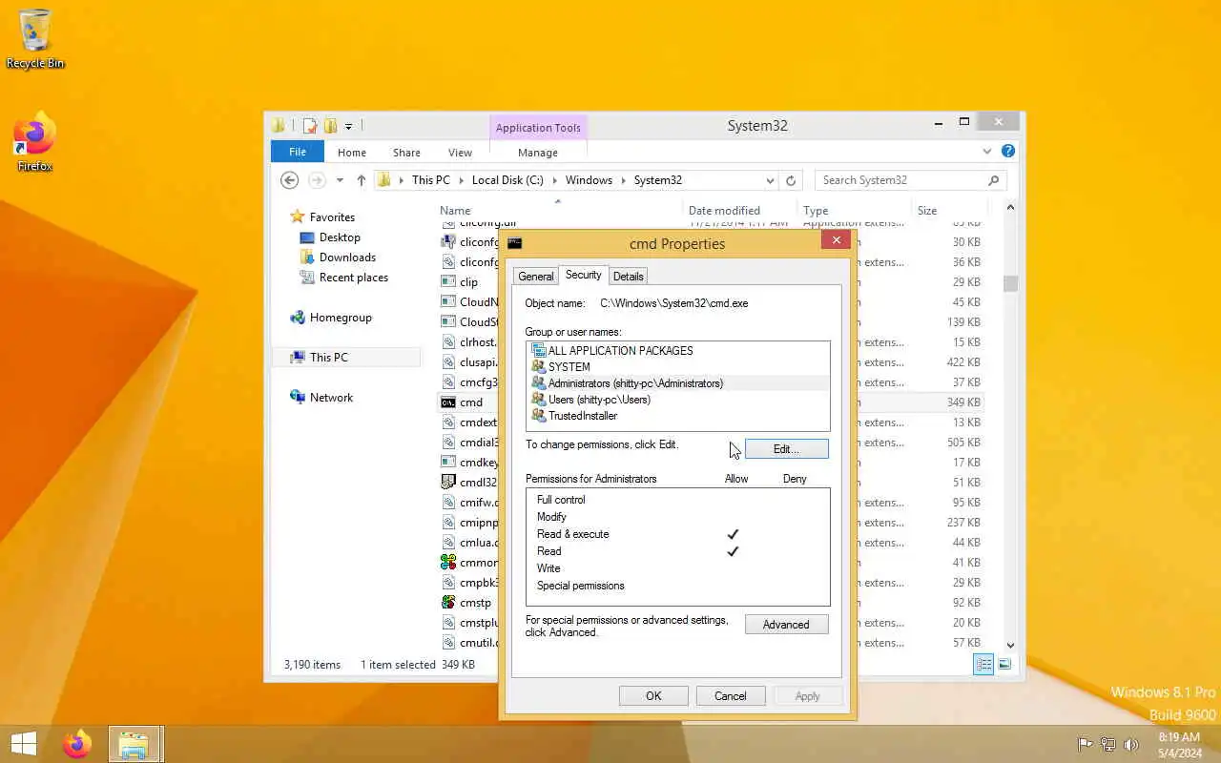
Task: Click the Search System32 input field
Action: coord(900,180)
